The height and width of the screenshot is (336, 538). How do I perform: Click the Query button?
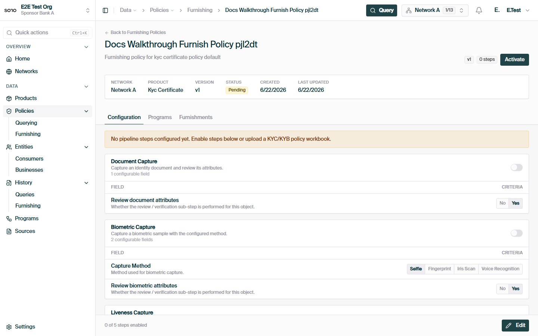click(381, 10)
